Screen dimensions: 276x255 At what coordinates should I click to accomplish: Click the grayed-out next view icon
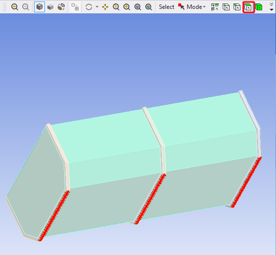(26, 7)
